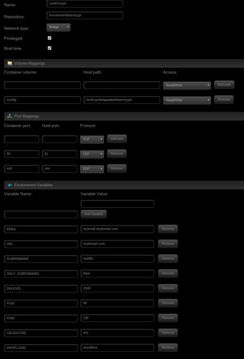Remove the PUID variable

point(168,303)
